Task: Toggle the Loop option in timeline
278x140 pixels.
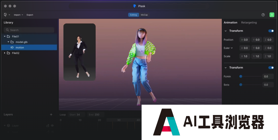Action: (x=63, y=115)
